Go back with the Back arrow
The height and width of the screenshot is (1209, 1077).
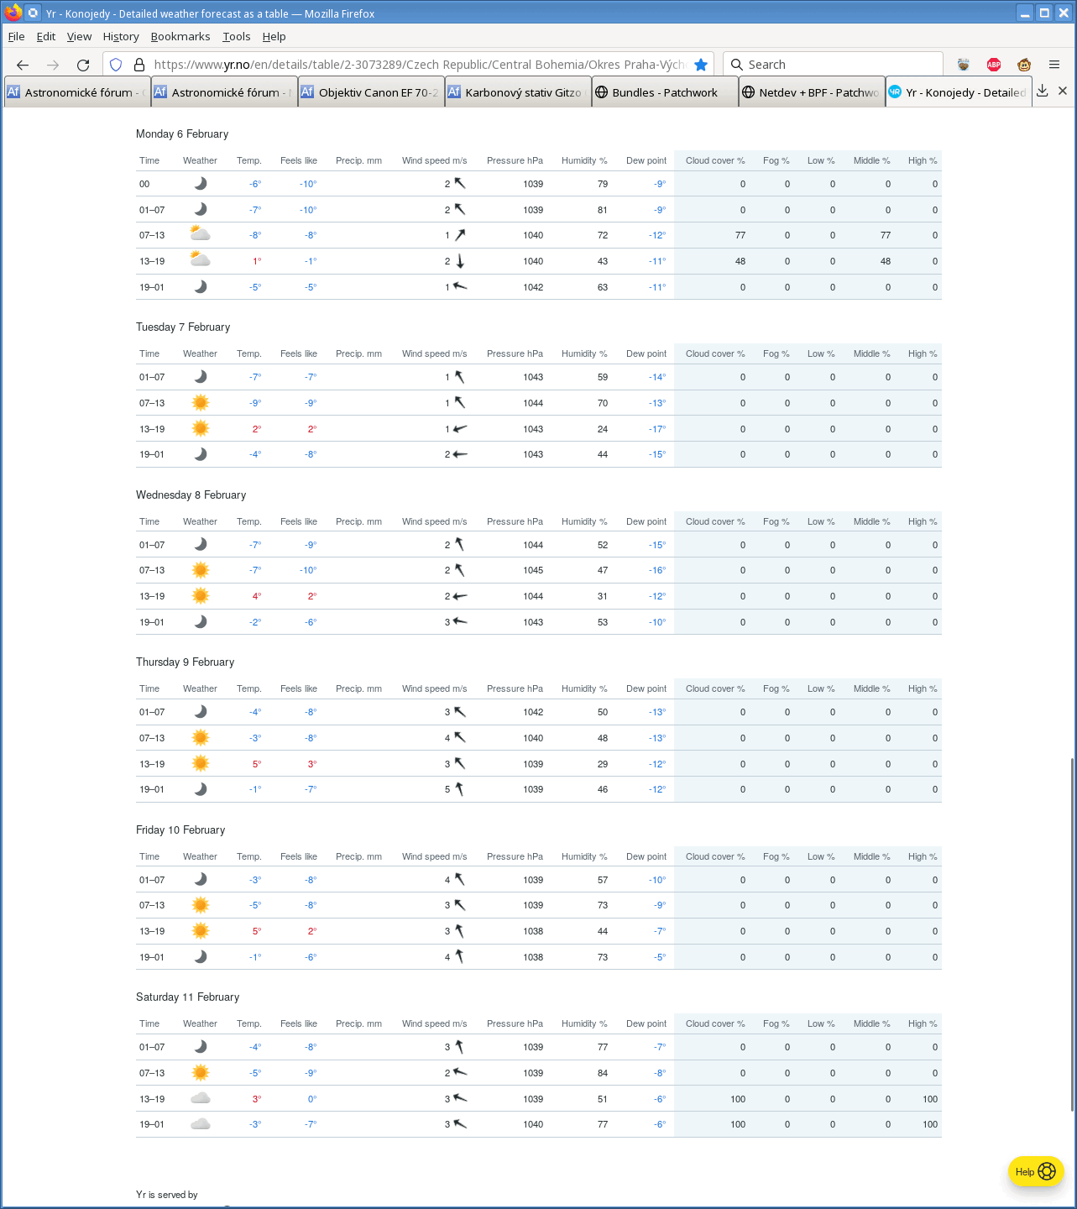pos(23,65)
